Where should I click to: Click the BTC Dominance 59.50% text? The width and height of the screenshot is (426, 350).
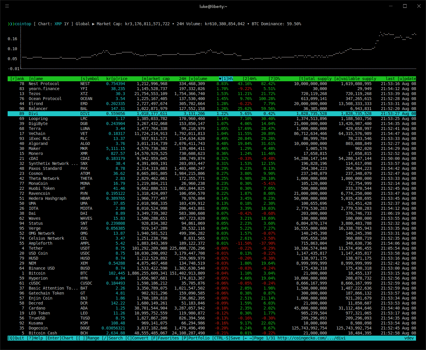point(276,24)
